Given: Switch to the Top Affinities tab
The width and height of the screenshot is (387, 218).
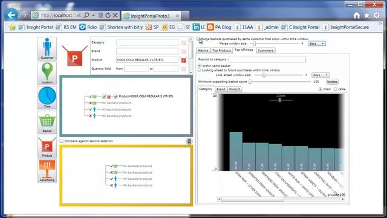Looking at the screenshot, I should point(244,50).
